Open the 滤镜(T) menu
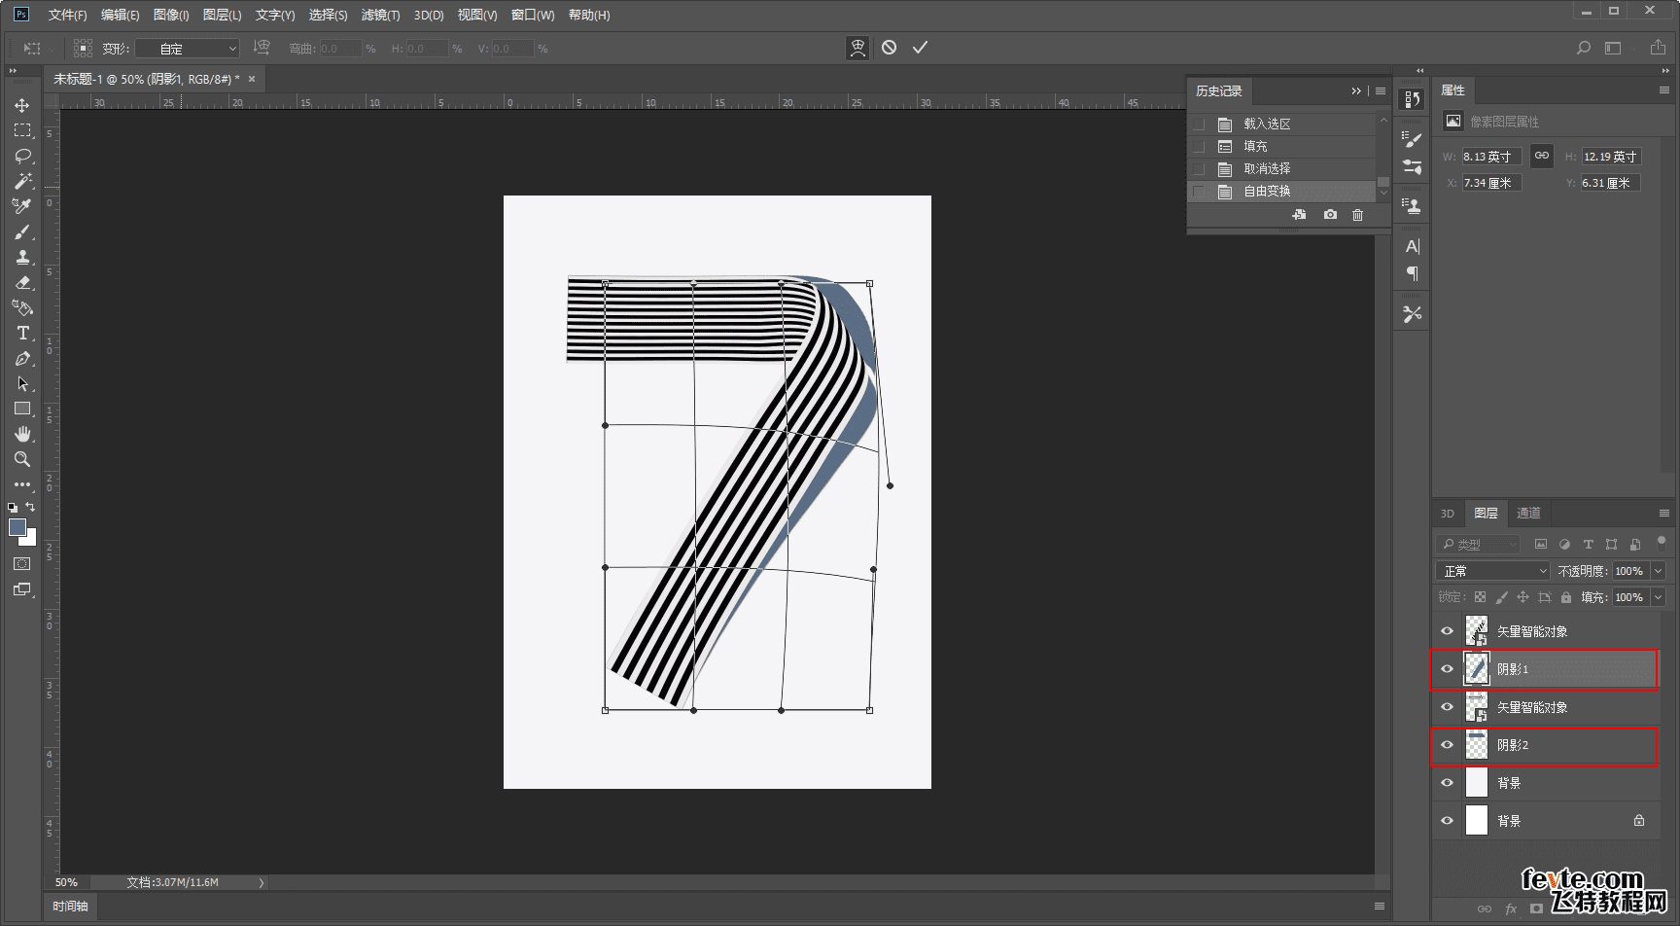Viewport: 1680px width, 926px height. tap(380, 15)
